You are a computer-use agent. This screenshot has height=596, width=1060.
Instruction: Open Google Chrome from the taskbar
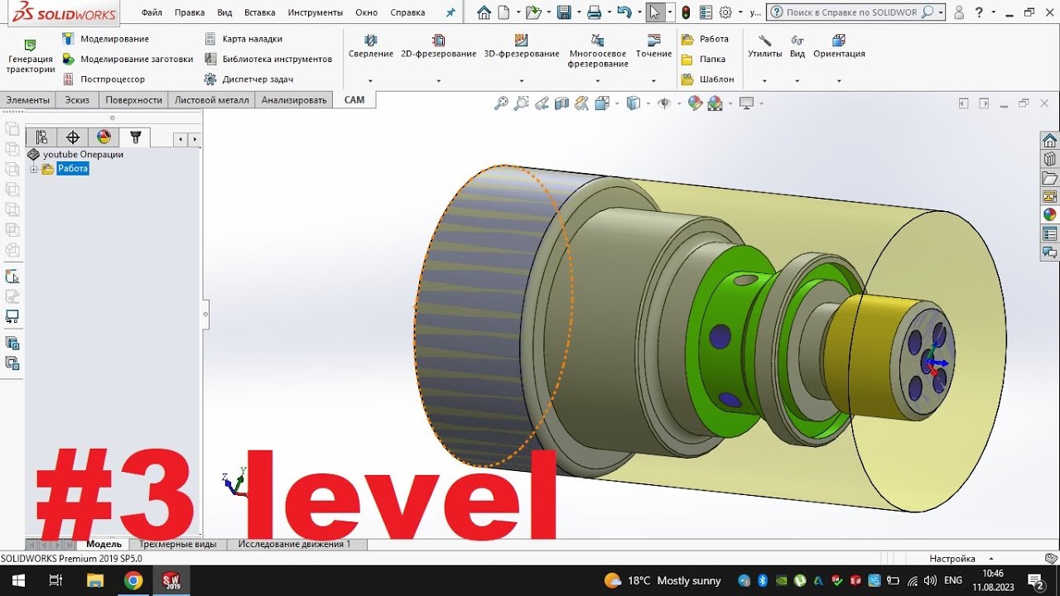[x=133, y=581]
